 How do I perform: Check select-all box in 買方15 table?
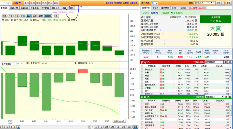point(142,66)
